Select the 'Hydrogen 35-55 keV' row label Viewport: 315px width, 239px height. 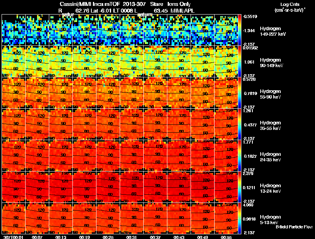pyautogui.click(x=270, y=126)
